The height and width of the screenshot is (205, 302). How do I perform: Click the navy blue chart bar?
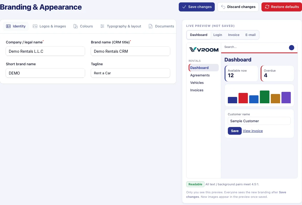[x=232, y=100]
